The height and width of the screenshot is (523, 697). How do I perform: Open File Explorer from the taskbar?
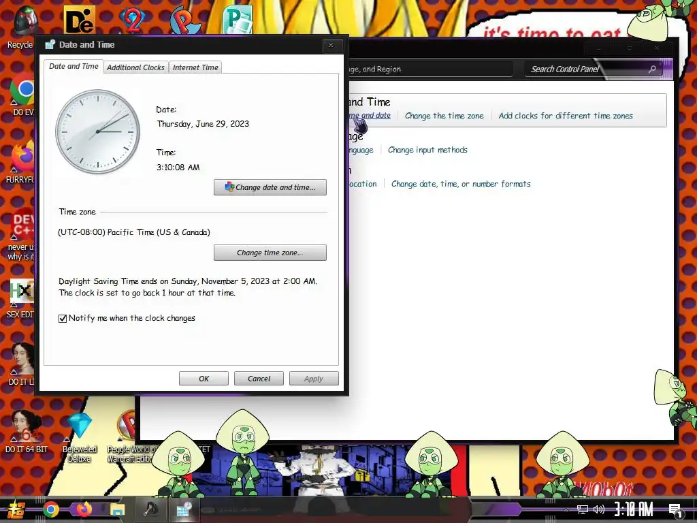(x=117, y=509)
